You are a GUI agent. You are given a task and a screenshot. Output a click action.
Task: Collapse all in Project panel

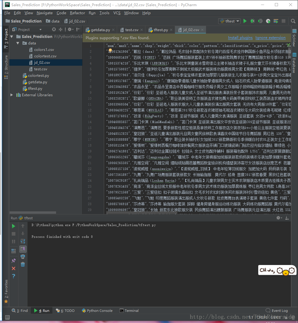(60, 29)
